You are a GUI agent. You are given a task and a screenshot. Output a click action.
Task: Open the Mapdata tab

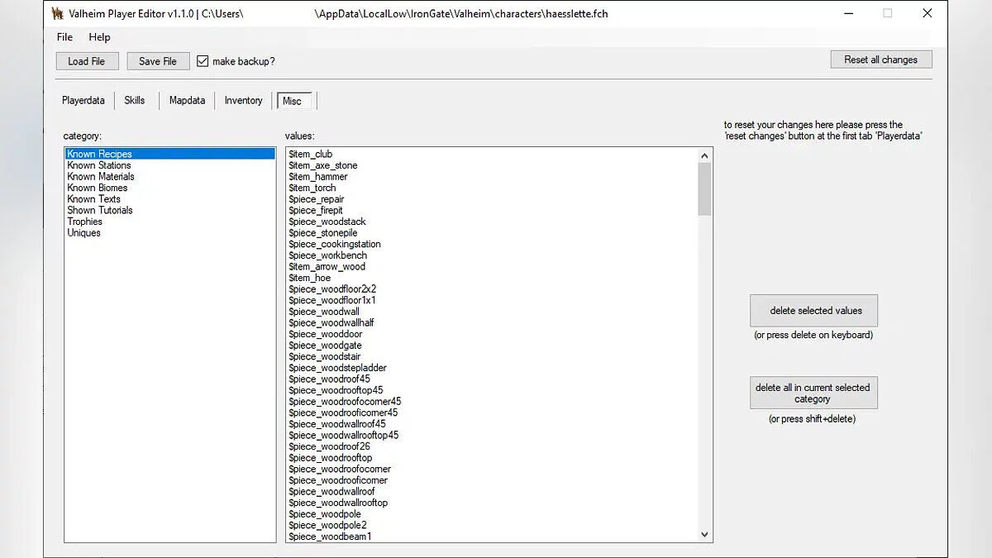tap(187, 100)
